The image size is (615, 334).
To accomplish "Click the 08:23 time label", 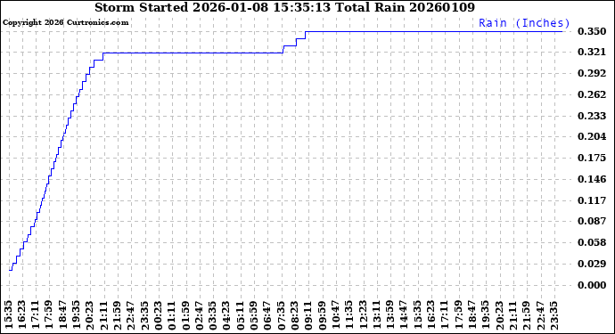I will 294,315.
